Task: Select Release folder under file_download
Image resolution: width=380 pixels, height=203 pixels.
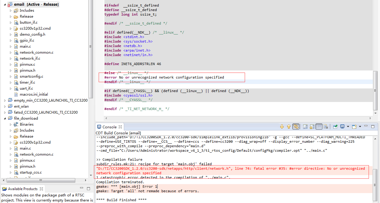Action: [x=26, y=136]
